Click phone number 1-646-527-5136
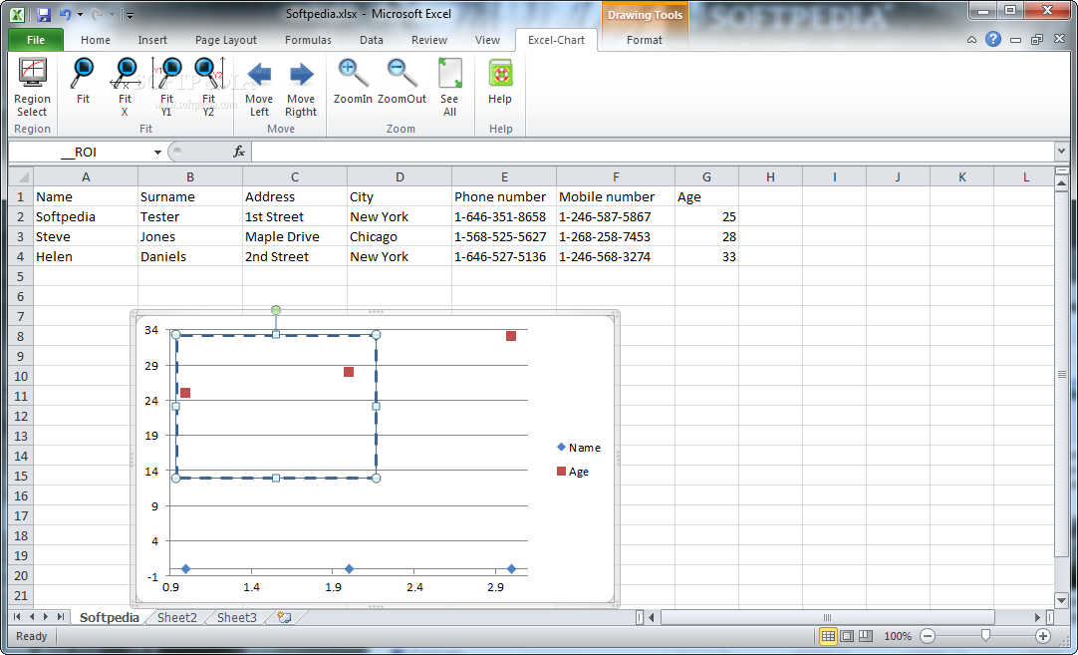The width and height of the screenshot is (1078, 655). pos(504,256)
